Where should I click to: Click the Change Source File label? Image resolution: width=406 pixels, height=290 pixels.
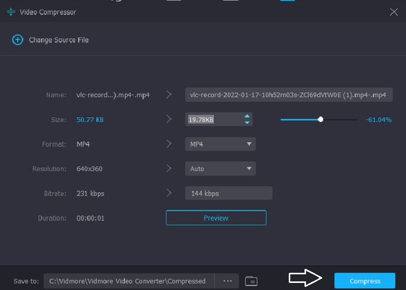[58, 40]
